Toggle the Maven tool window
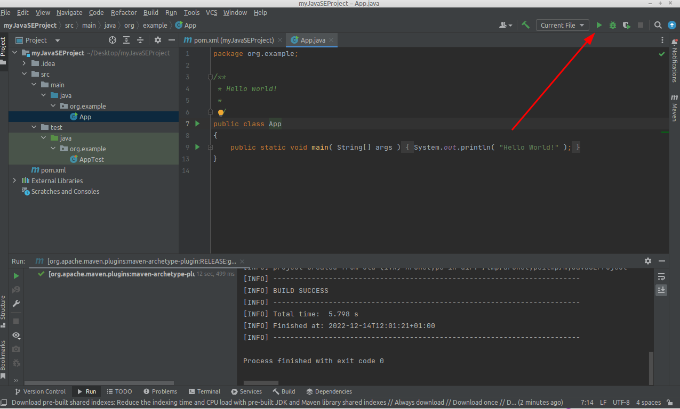Image resolution: width=680 pixels, height=409 pixels. (x=674, y=108)
